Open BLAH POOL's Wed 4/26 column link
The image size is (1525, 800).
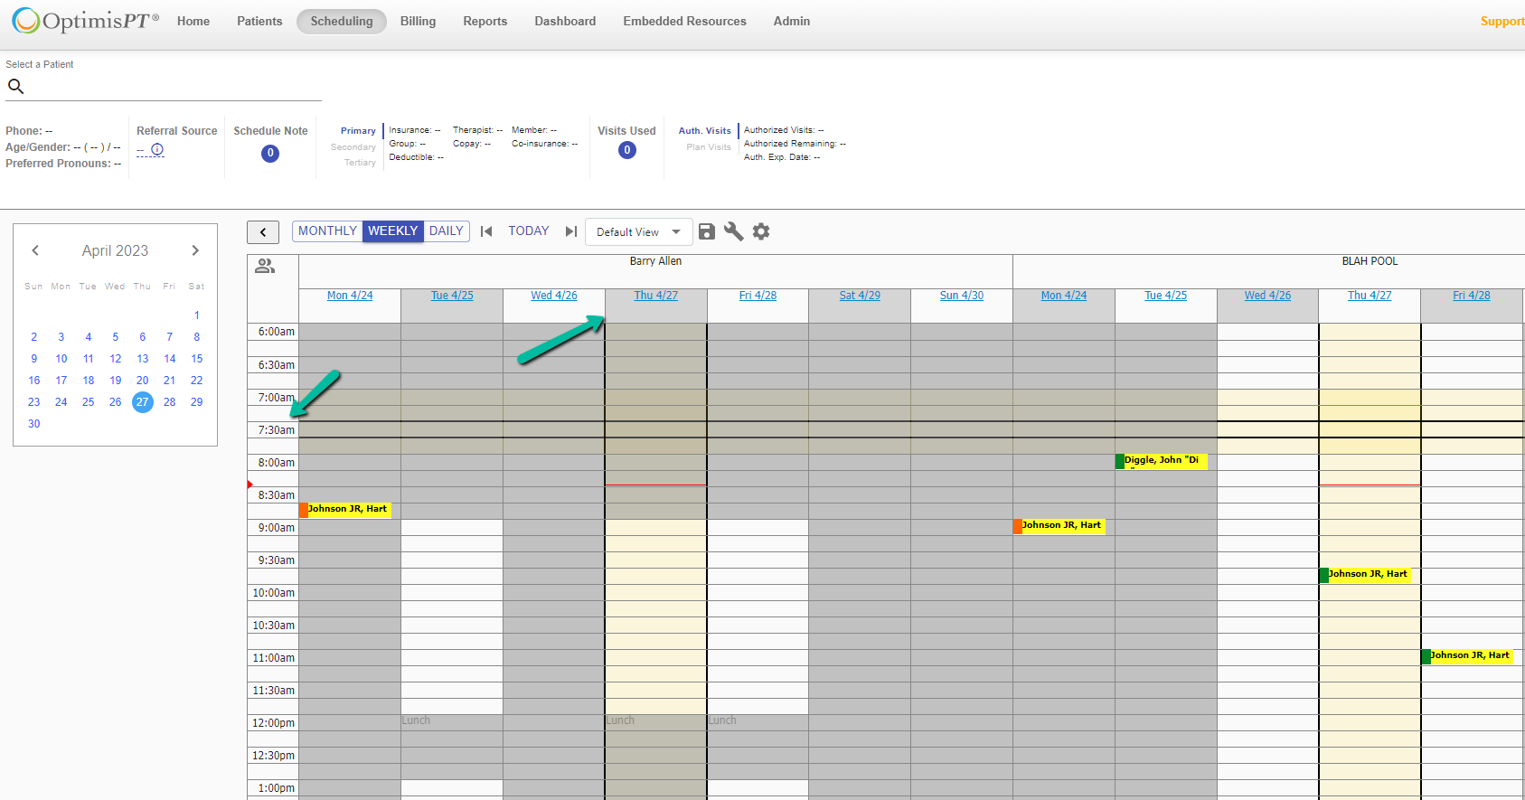[x=1267, y=296]
